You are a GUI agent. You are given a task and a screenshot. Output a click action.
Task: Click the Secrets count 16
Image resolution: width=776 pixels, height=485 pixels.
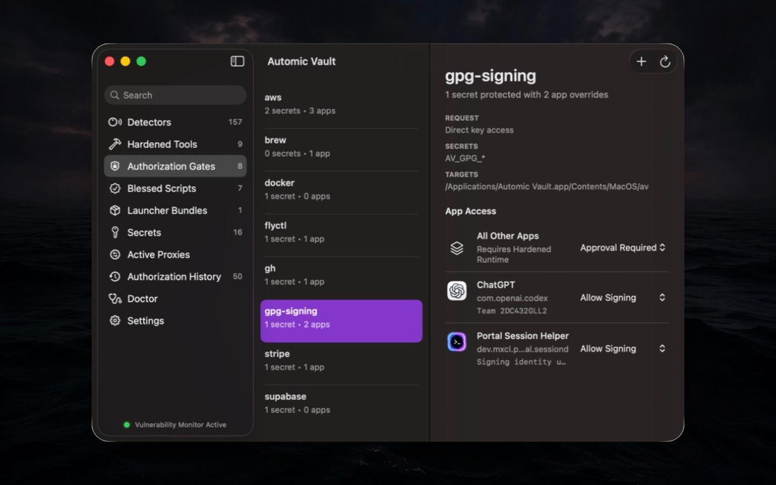tap(238, 232)
